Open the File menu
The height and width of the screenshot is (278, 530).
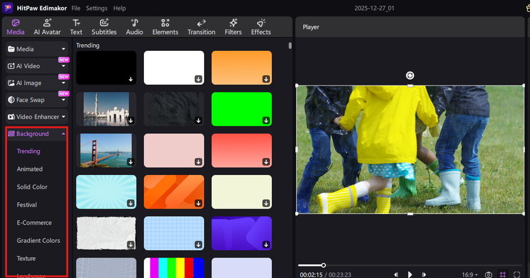(76, 8)
